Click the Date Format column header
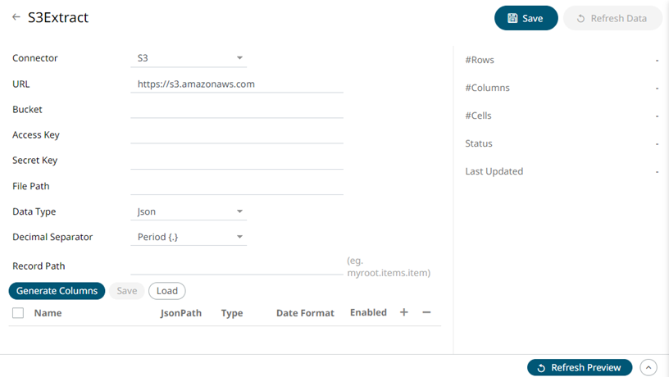 click(305, 313)
